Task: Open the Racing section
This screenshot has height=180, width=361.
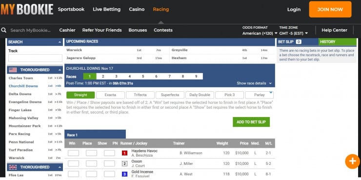Action: 161,9
